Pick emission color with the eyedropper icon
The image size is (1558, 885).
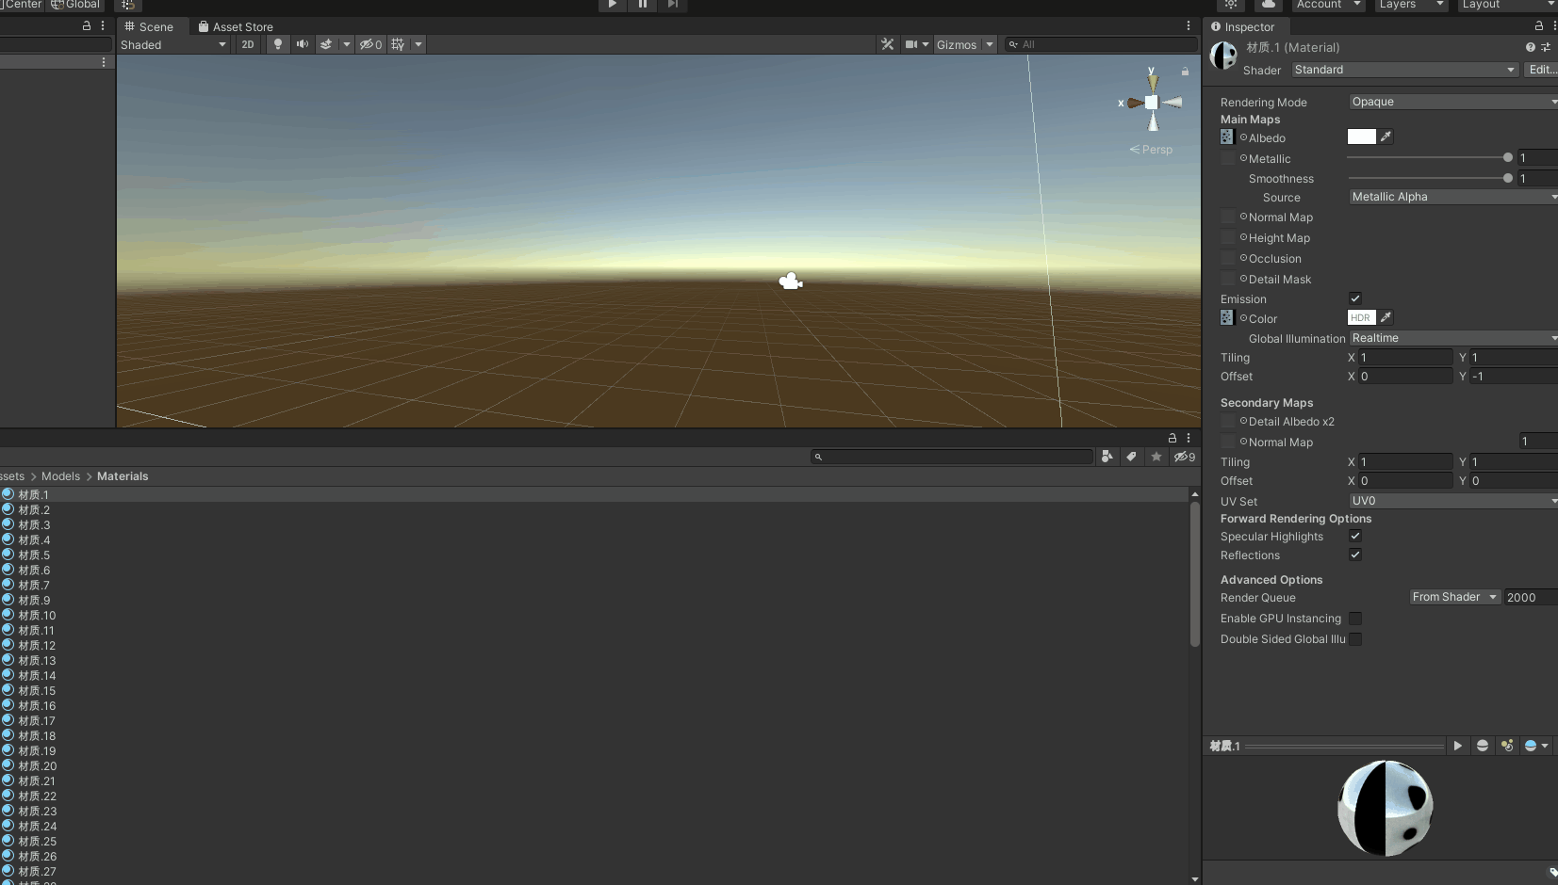coord(1386,317)
